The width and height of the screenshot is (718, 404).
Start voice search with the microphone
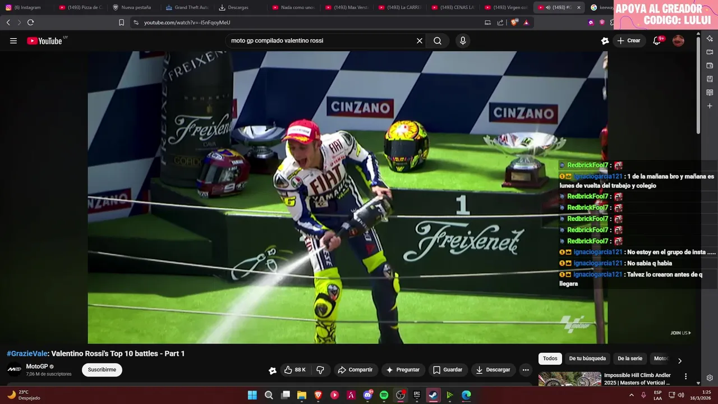click(463, 40)
